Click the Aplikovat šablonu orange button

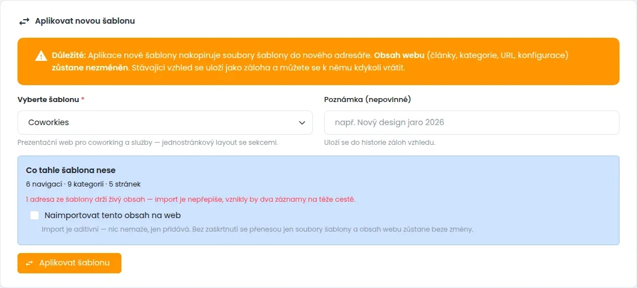click(x=69, y=263)
